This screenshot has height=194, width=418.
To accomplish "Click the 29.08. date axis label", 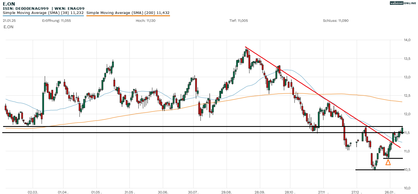I will [x=226, y=192].
